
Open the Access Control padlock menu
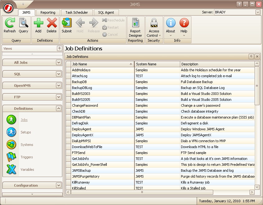[154, 27]
